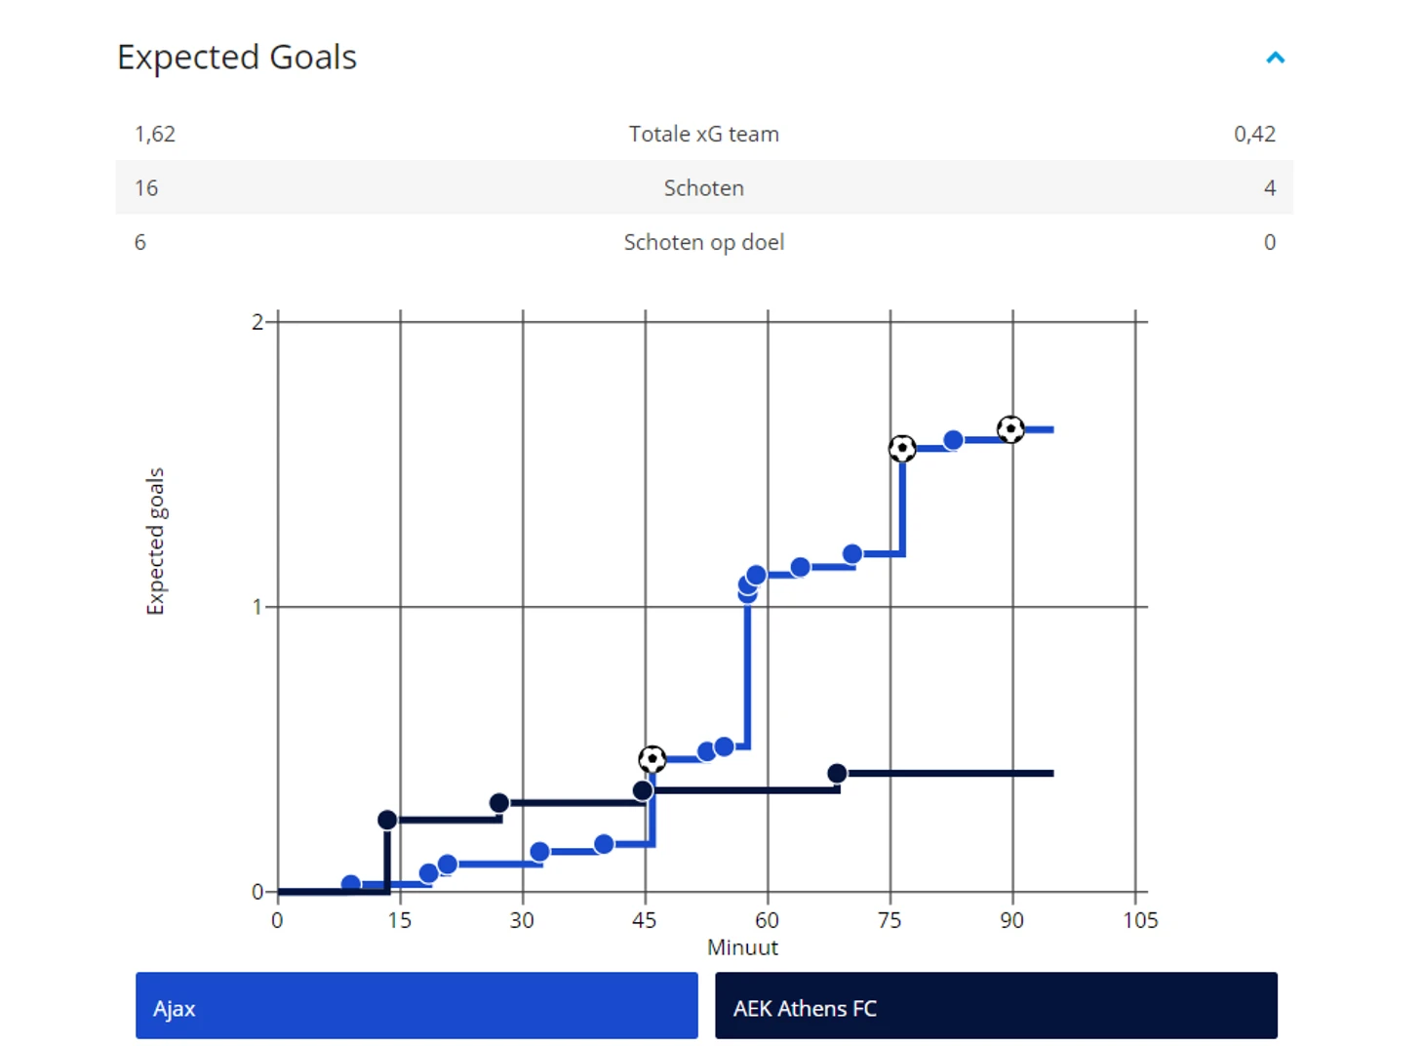The height and width of the screenshot is (1046, 1424).
Task: Toggle the Ajax legend button
Action: coord(416,1006)
